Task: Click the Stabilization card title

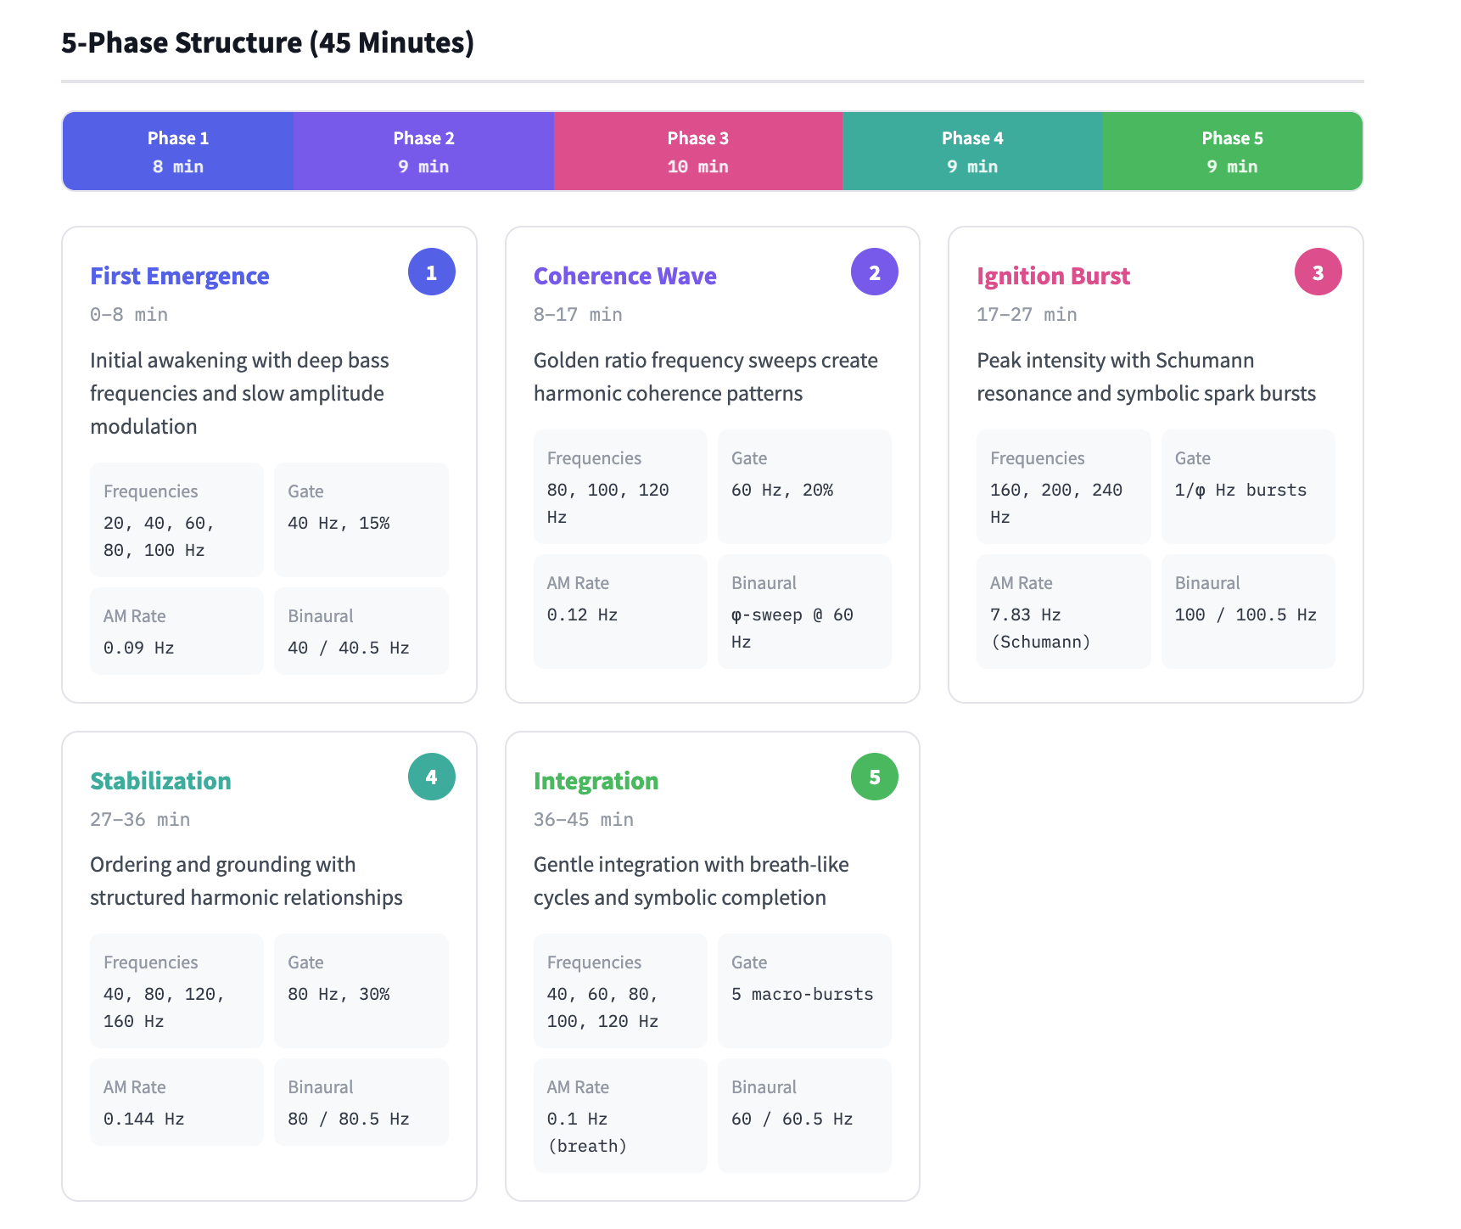Action: coord(160,781)
